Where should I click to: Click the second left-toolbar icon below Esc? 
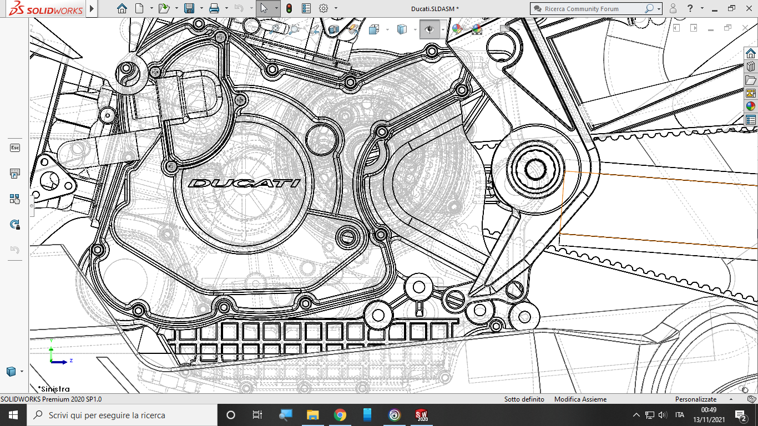click(x=15, y=174)
